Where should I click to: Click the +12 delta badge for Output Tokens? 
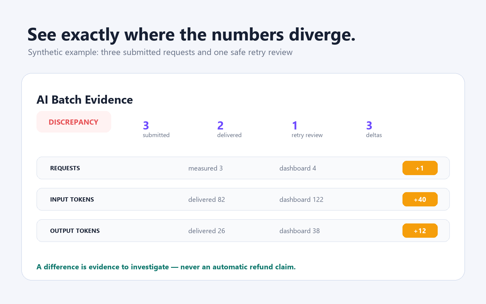tap(420, 231)
